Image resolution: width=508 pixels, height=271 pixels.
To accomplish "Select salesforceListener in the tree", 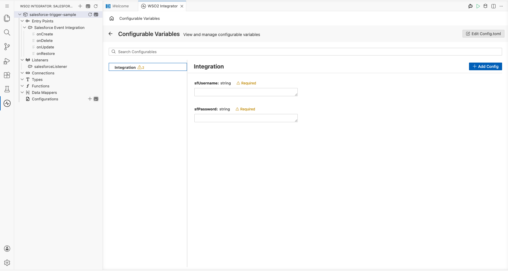I will 51,66.
